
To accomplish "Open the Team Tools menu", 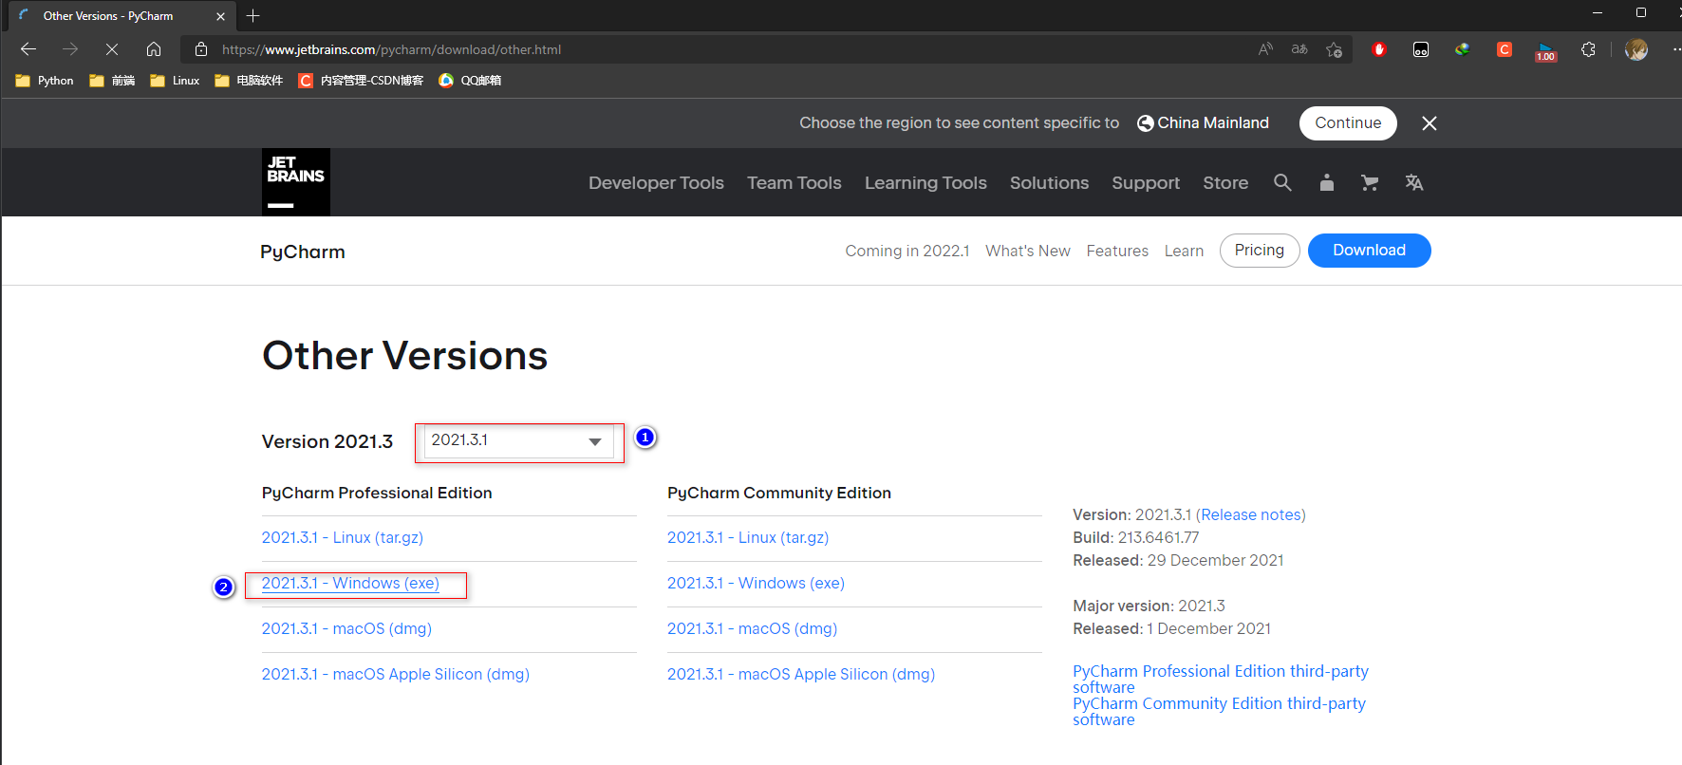I will pyautogui.click(x=794, y=183).
